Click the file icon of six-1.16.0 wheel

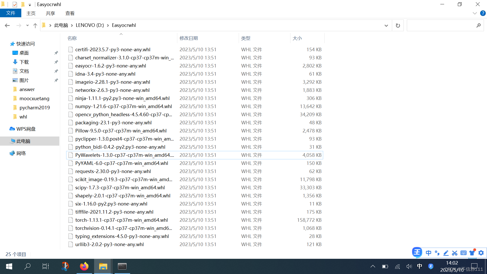tap(71, 204)
